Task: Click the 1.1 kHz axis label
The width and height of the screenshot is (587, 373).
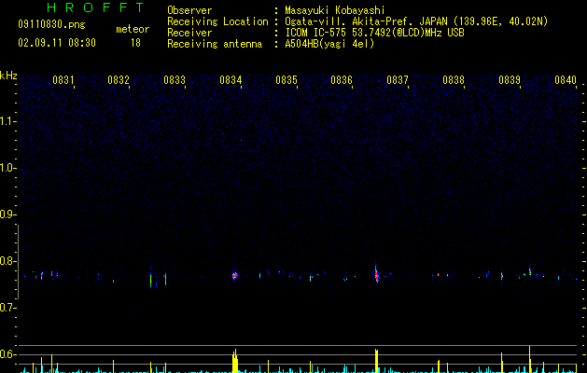Action: tap(7, 121)
